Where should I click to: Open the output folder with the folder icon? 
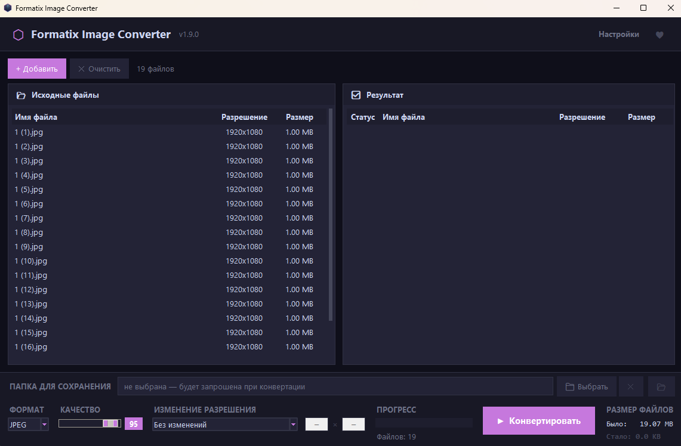tap(661, 386)
